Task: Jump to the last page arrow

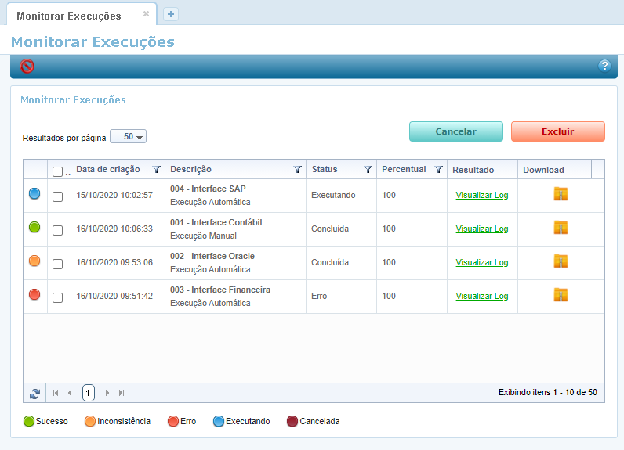Action: coord(122,393)
